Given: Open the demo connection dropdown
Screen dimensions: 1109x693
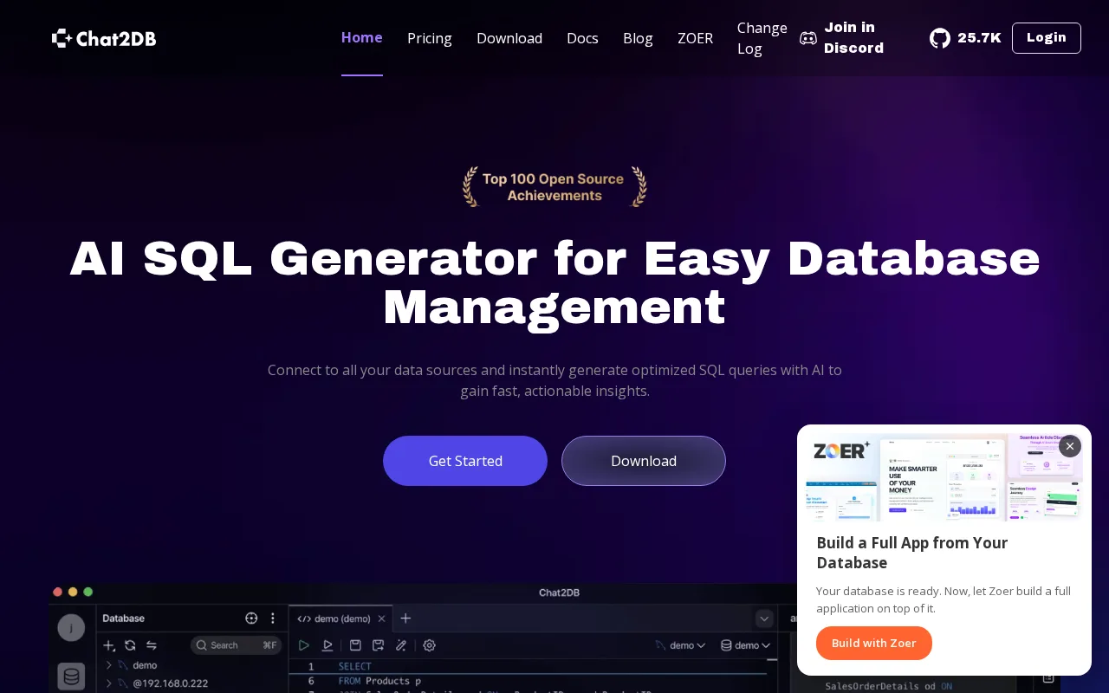Looking at the screenshot, I should click(680, 645).
